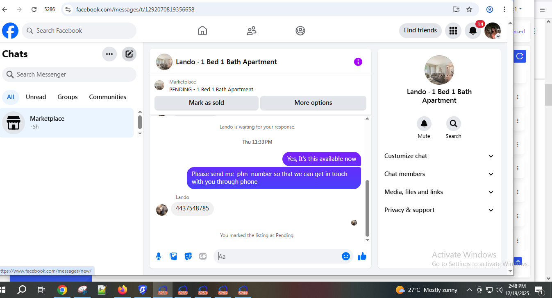Viewport: 552px width, 298px height.
Task: Click the install app icon in address bar
Action: pyautogui.click(x=456, y=9)
